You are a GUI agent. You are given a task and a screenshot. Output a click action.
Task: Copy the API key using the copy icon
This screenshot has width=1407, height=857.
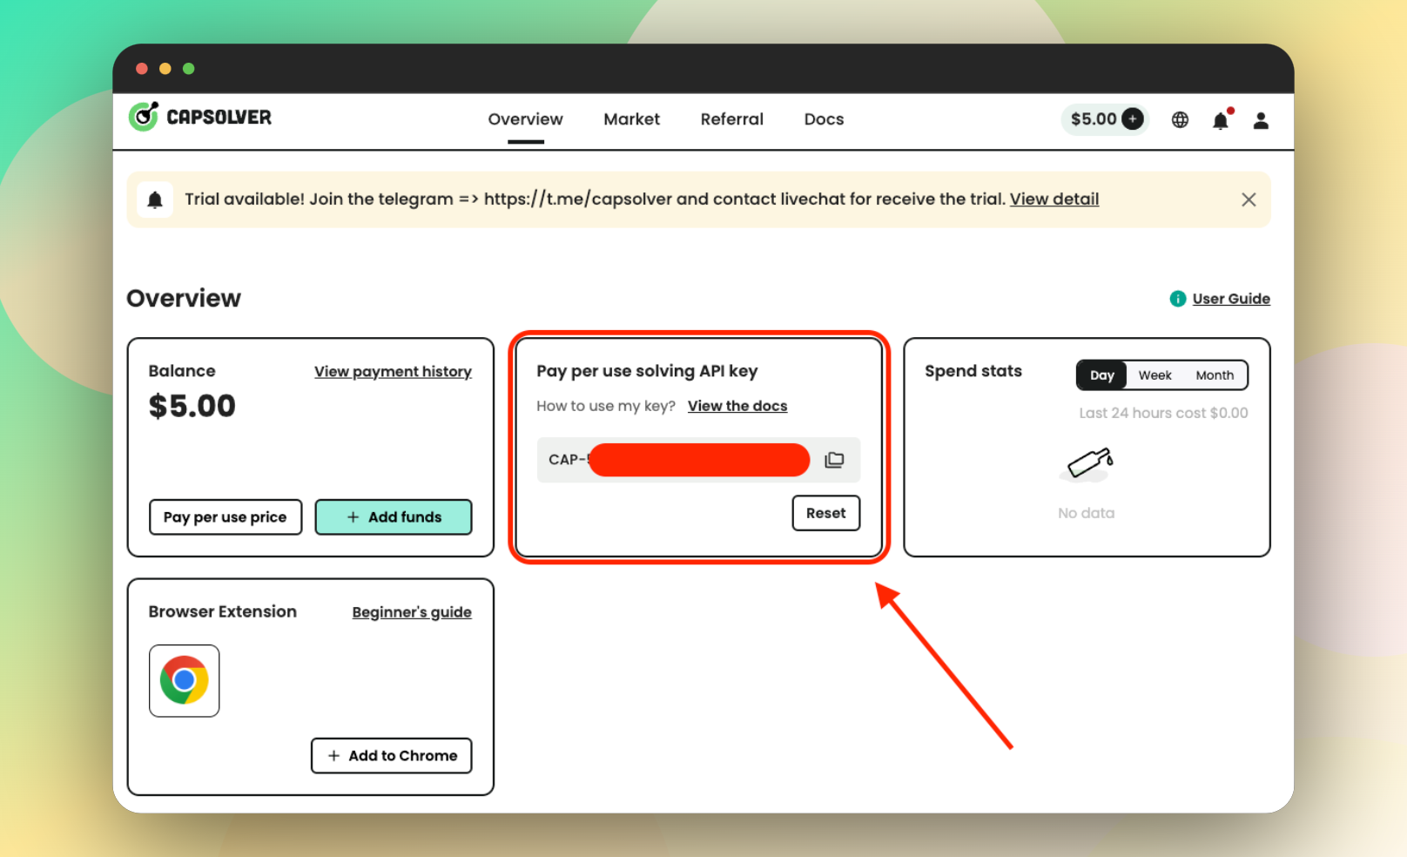[834, 459]
